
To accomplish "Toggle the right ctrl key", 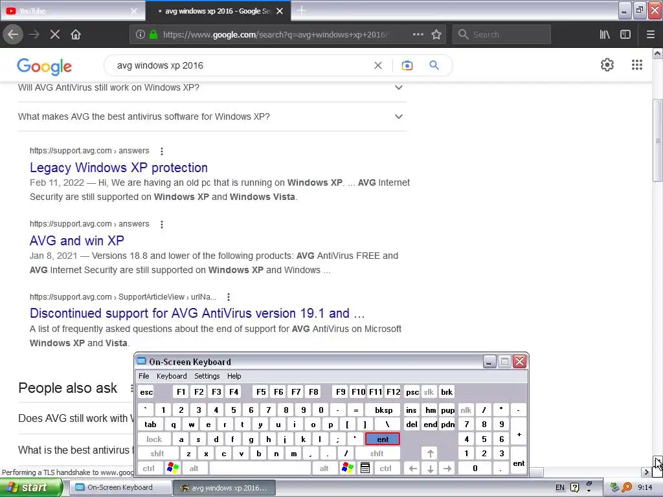I will 386,469.
